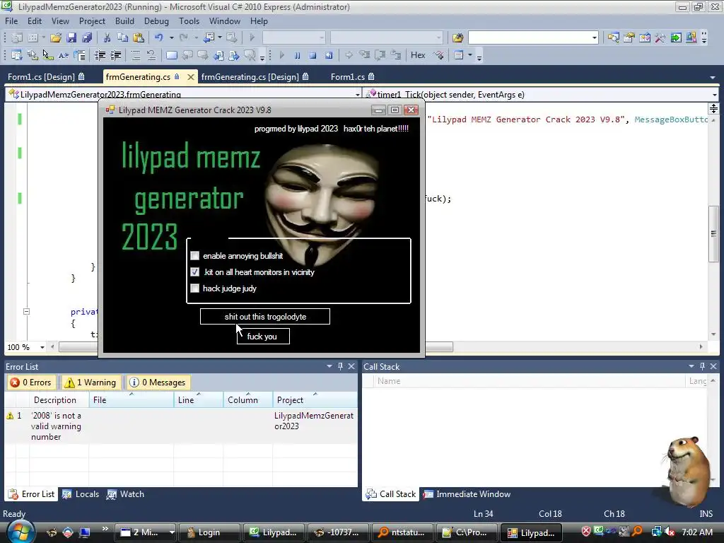The image size is (724, 543).
Task: Toggle the 0 Errors filter
Action: pos(31,383)
